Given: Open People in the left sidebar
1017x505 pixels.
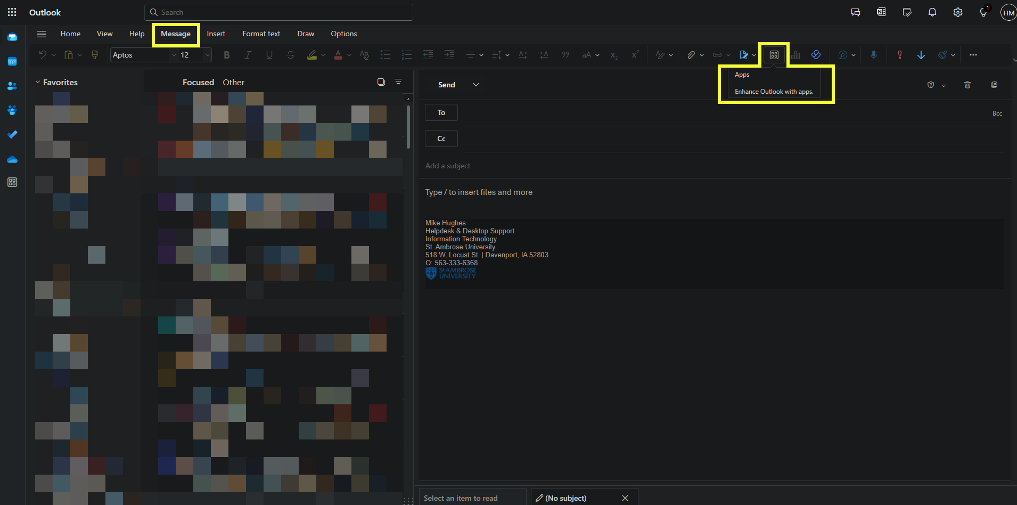Looking at the screenshot, I should click(x=12, y=86).
